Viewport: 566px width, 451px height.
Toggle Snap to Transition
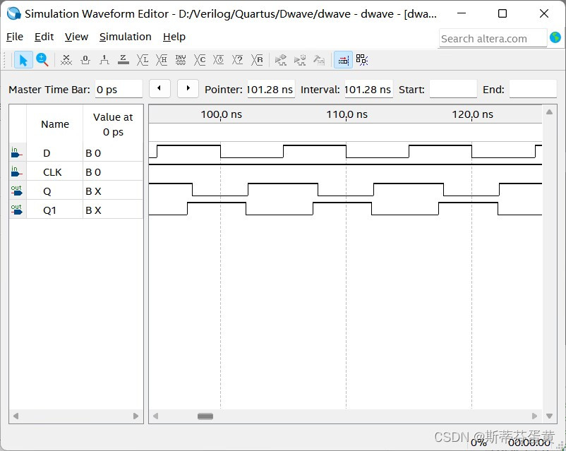click(343, 60)
